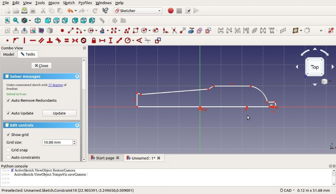
Task: Click the Fit all view icon
Action: click(7, 21)
